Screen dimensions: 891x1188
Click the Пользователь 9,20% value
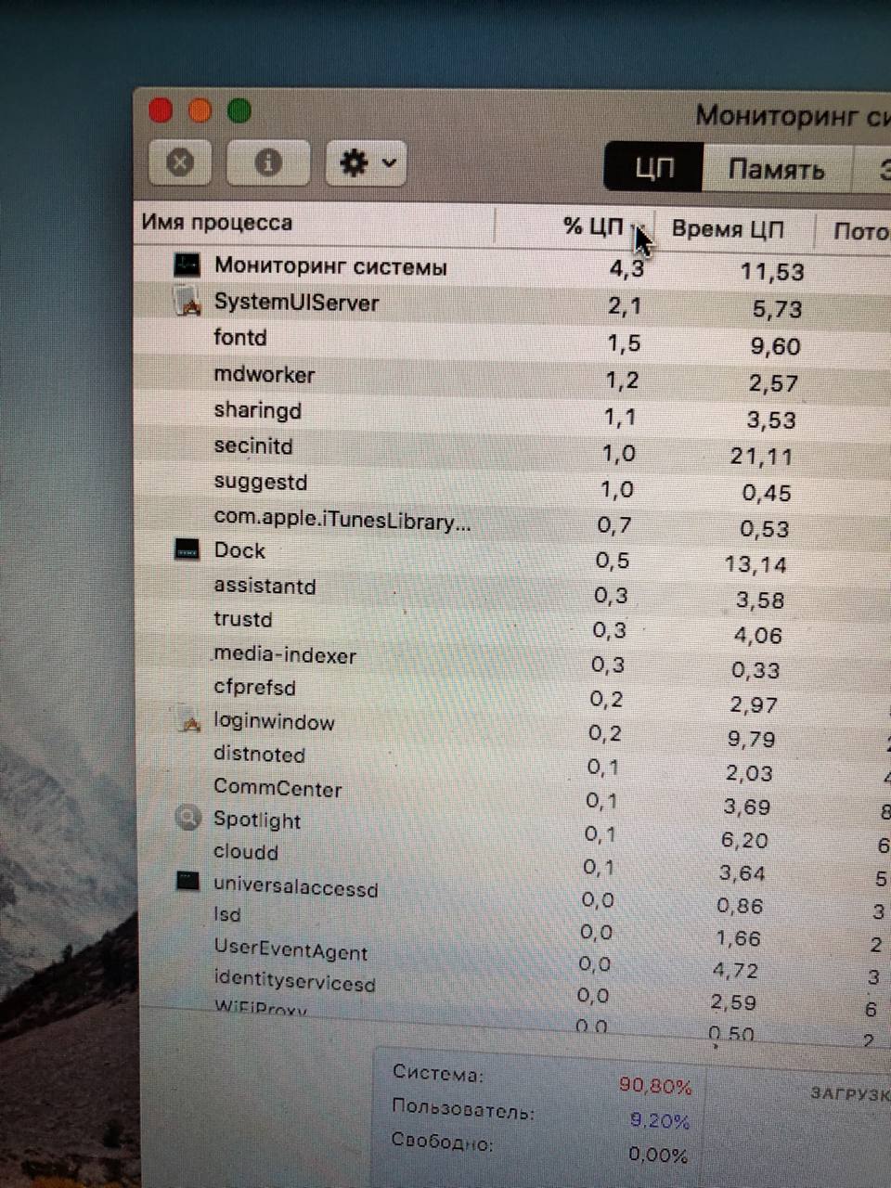tap(660, 1120)
